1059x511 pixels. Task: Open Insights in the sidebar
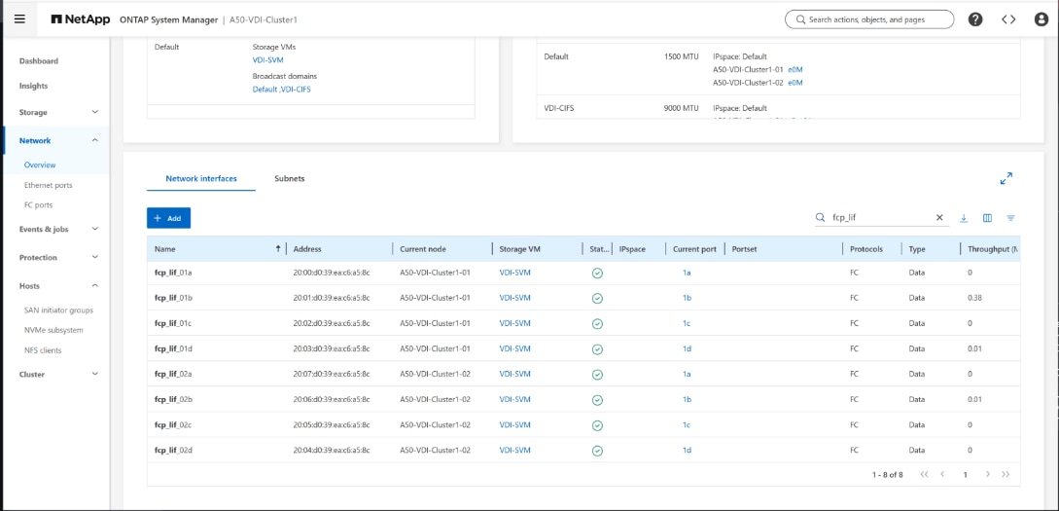[x=33, y=86]
